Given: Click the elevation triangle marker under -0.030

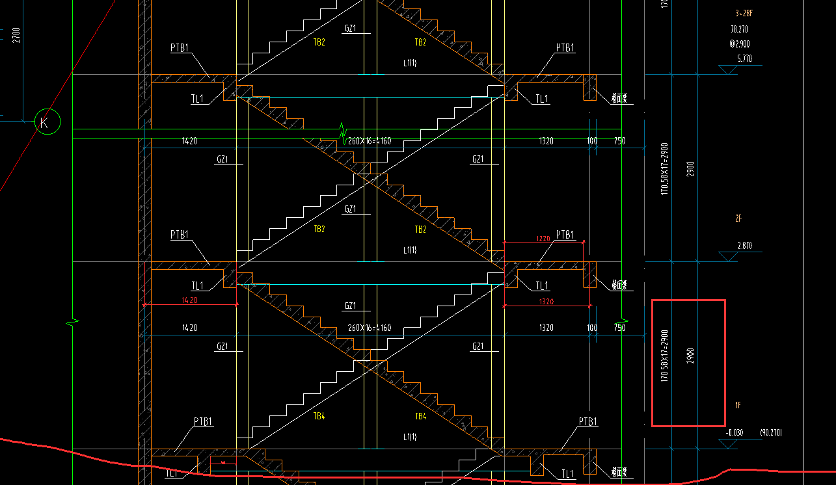Looking at the screenshot, I should pos(728,443).
